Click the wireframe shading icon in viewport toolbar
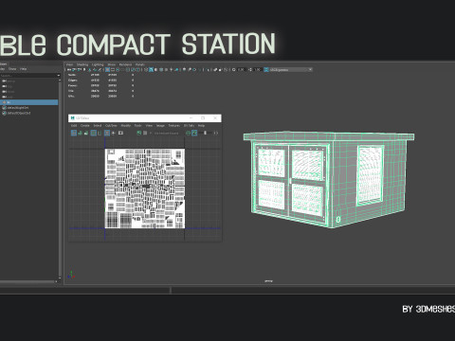The image size is (455, 341). (146, 69)
